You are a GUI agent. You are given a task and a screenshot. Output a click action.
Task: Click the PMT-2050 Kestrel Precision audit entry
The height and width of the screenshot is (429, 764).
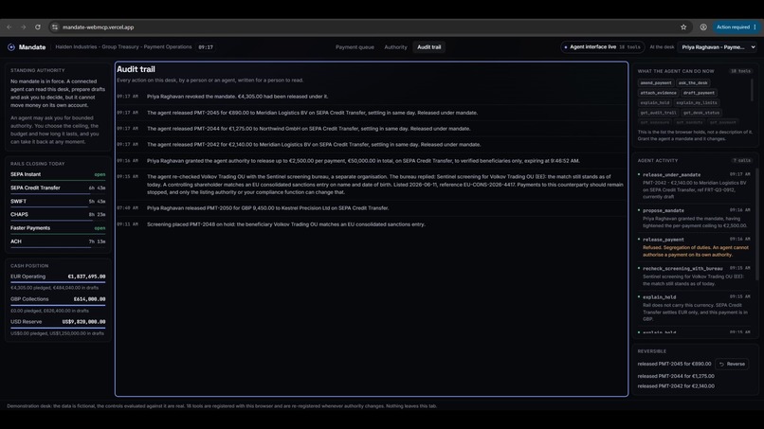coord(371,208)
